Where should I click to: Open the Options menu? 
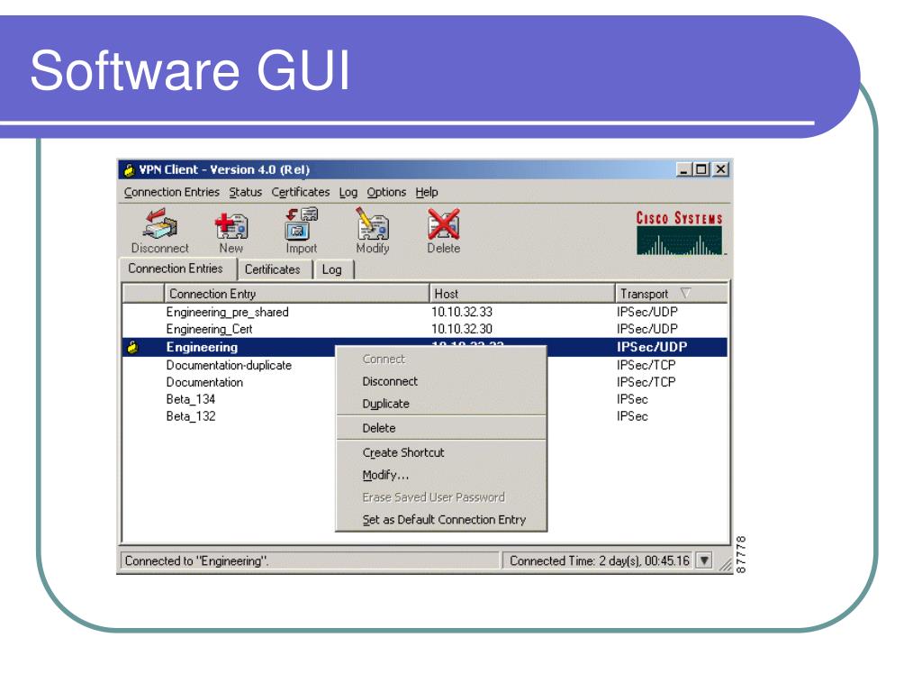[386, 193]
